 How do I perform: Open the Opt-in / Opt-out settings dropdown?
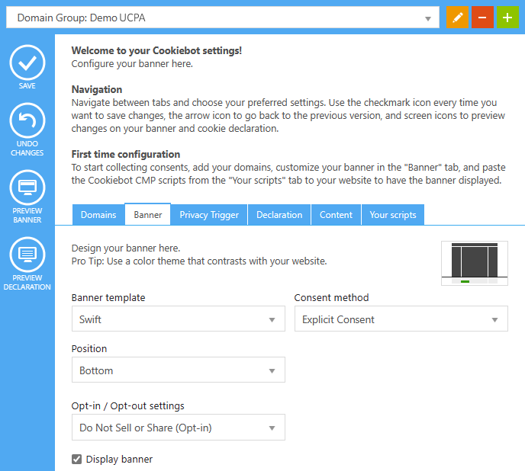179,428
